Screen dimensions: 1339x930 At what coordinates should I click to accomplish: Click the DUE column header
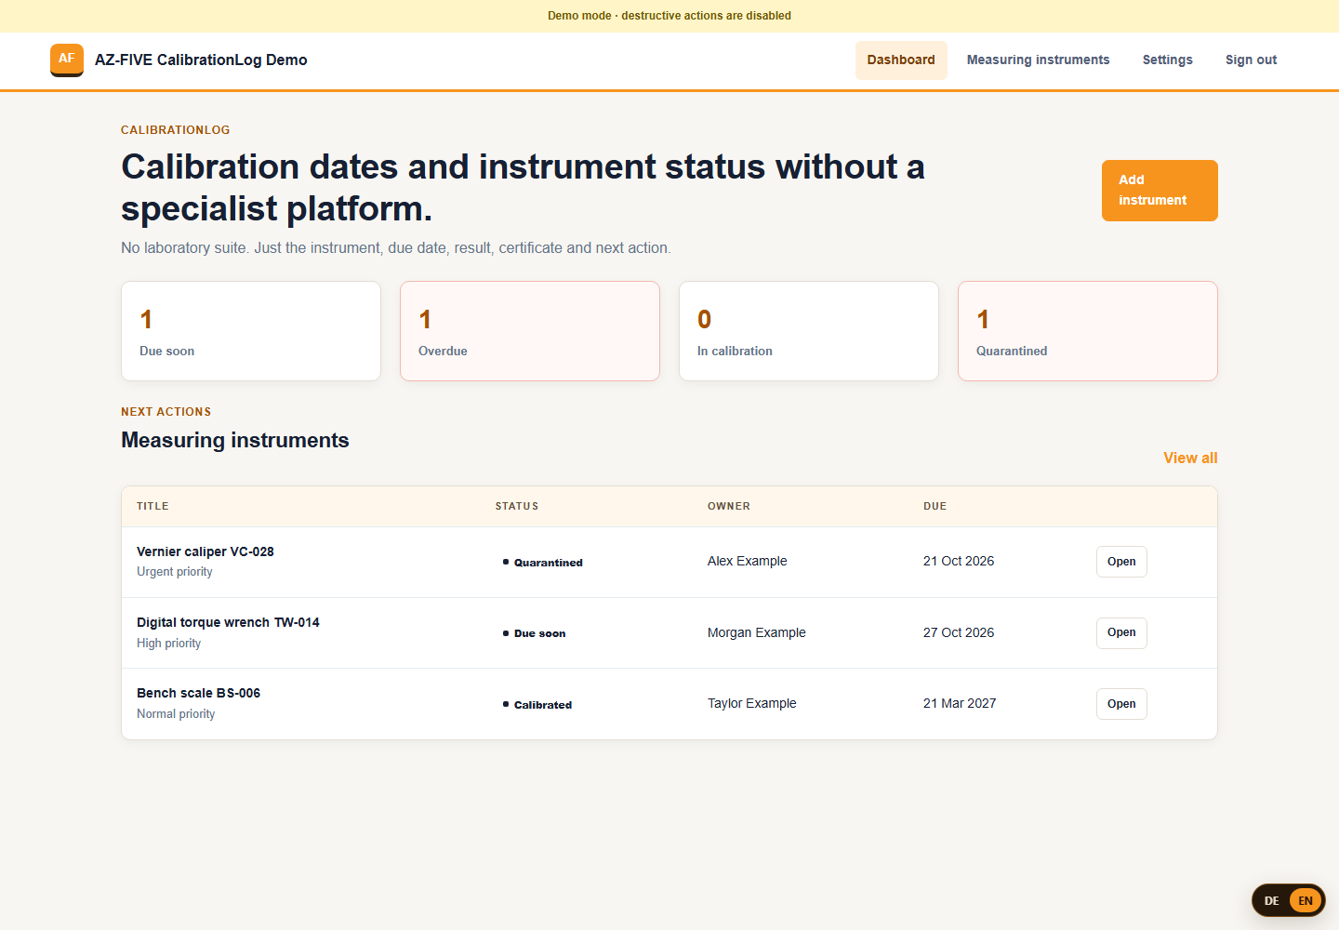[x=935, y=506]
